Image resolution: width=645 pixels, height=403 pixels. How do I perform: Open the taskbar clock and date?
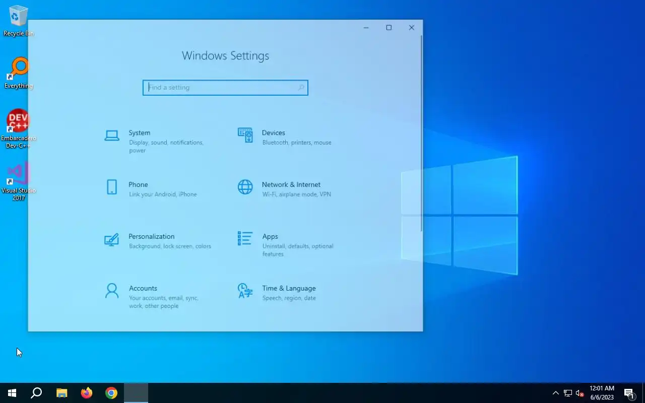click(602, 393)
